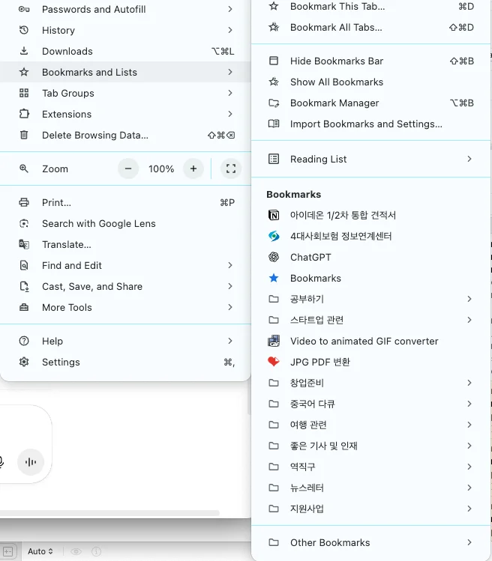Click the Google Lens search icon
The image size is (492, 561).
[24, 223]
